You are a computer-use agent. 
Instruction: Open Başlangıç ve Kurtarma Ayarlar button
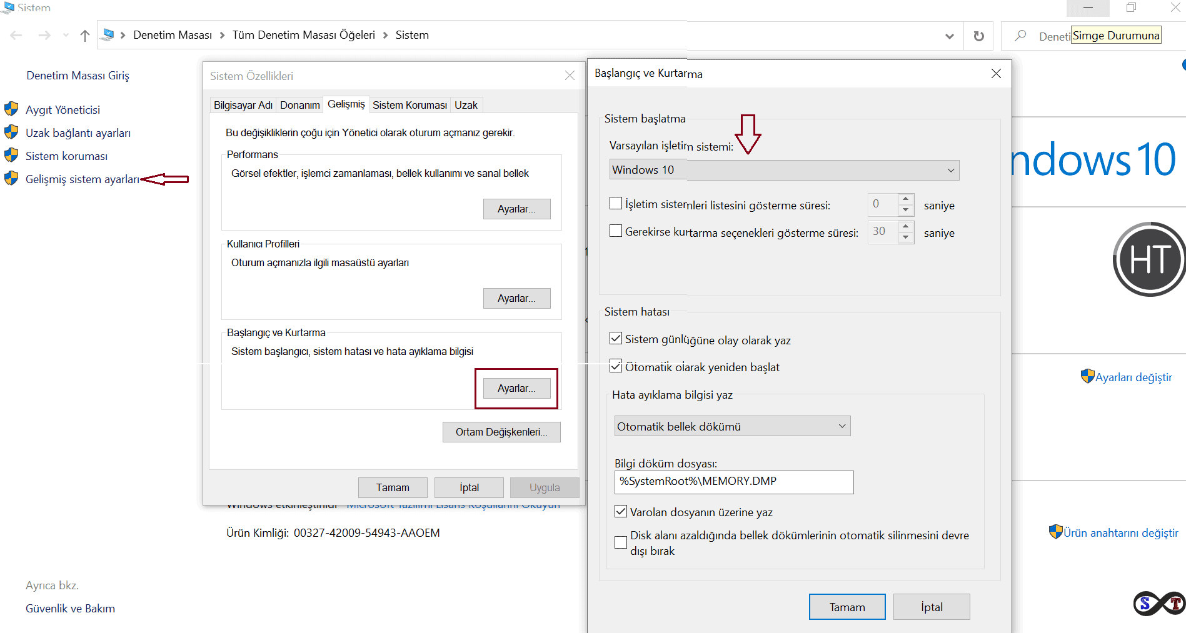[x=516, y=388]
